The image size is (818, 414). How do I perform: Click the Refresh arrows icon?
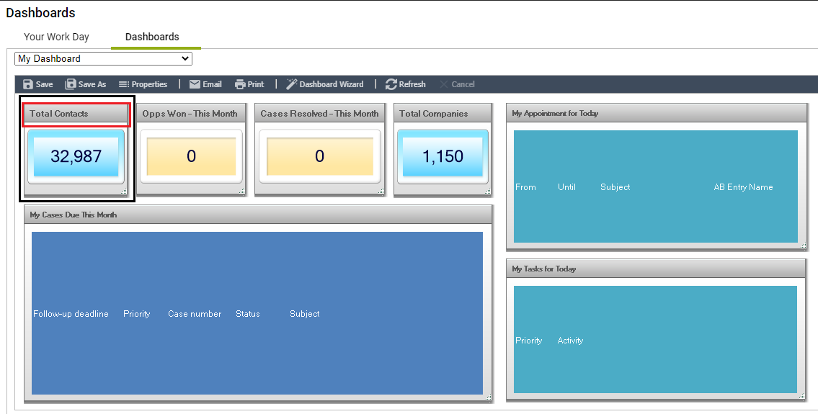click(391, 84)
